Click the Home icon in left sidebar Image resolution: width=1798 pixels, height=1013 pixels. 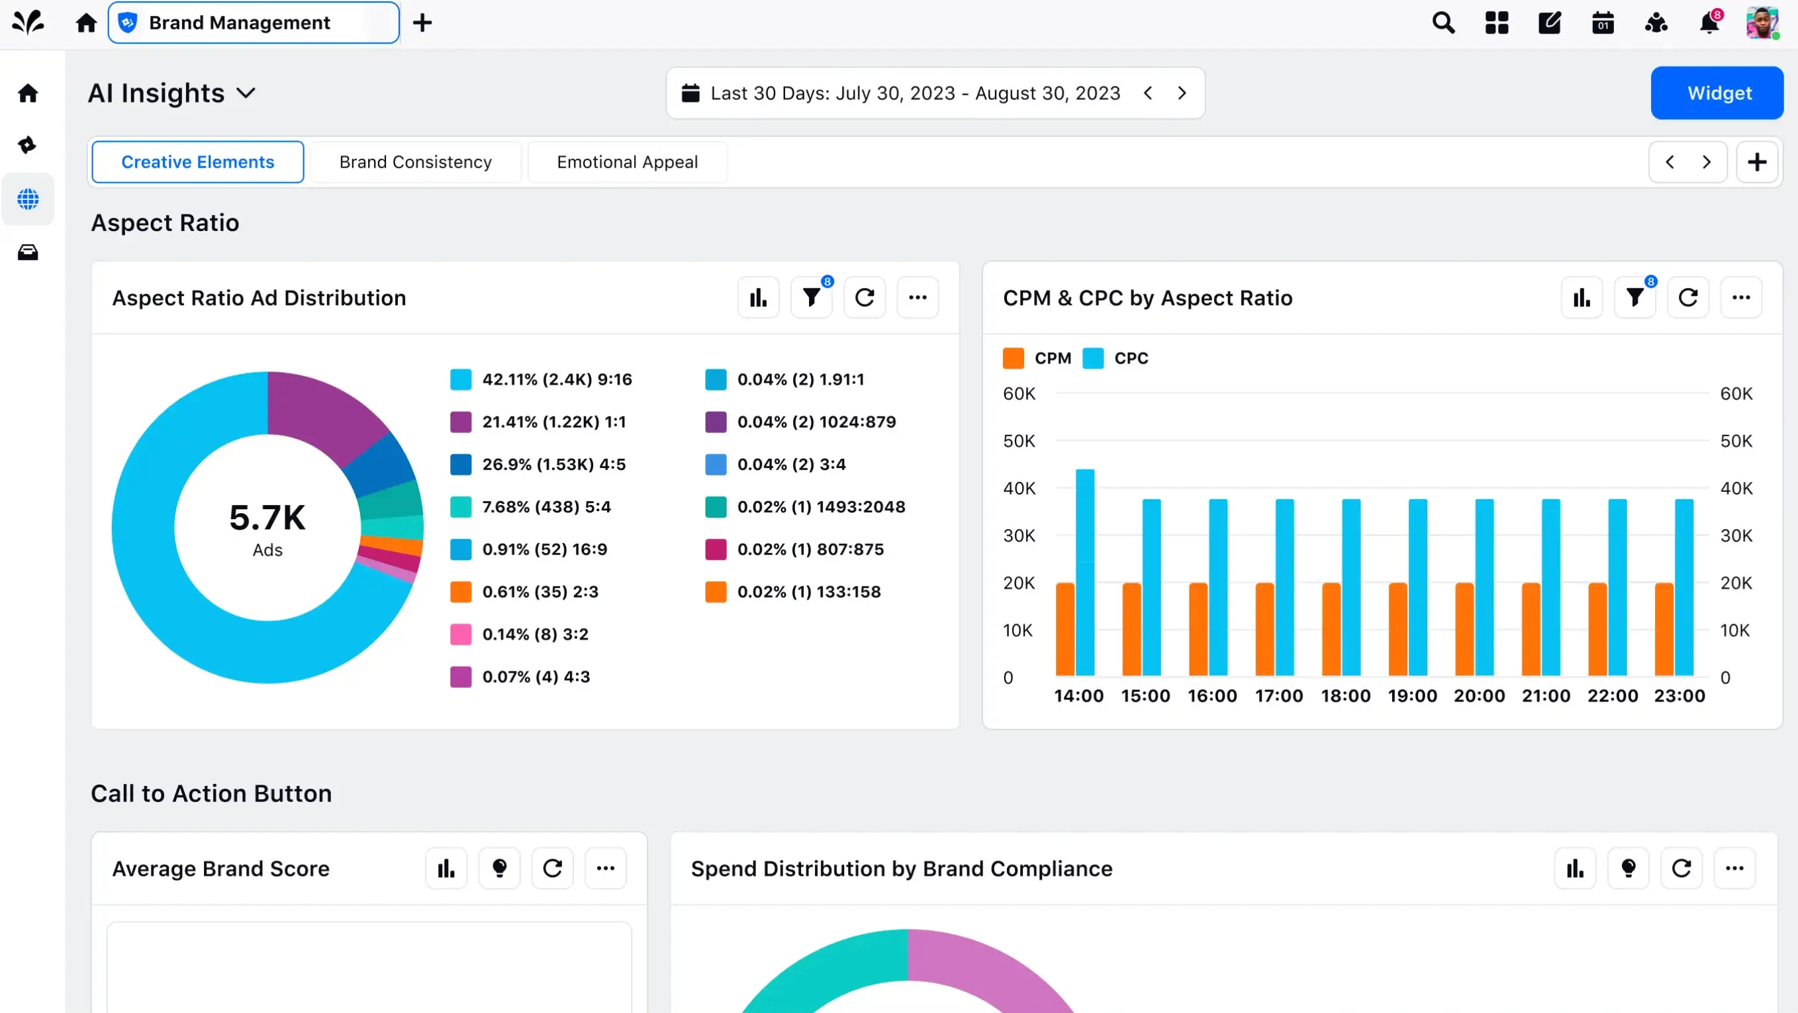(x=28, y=92)
